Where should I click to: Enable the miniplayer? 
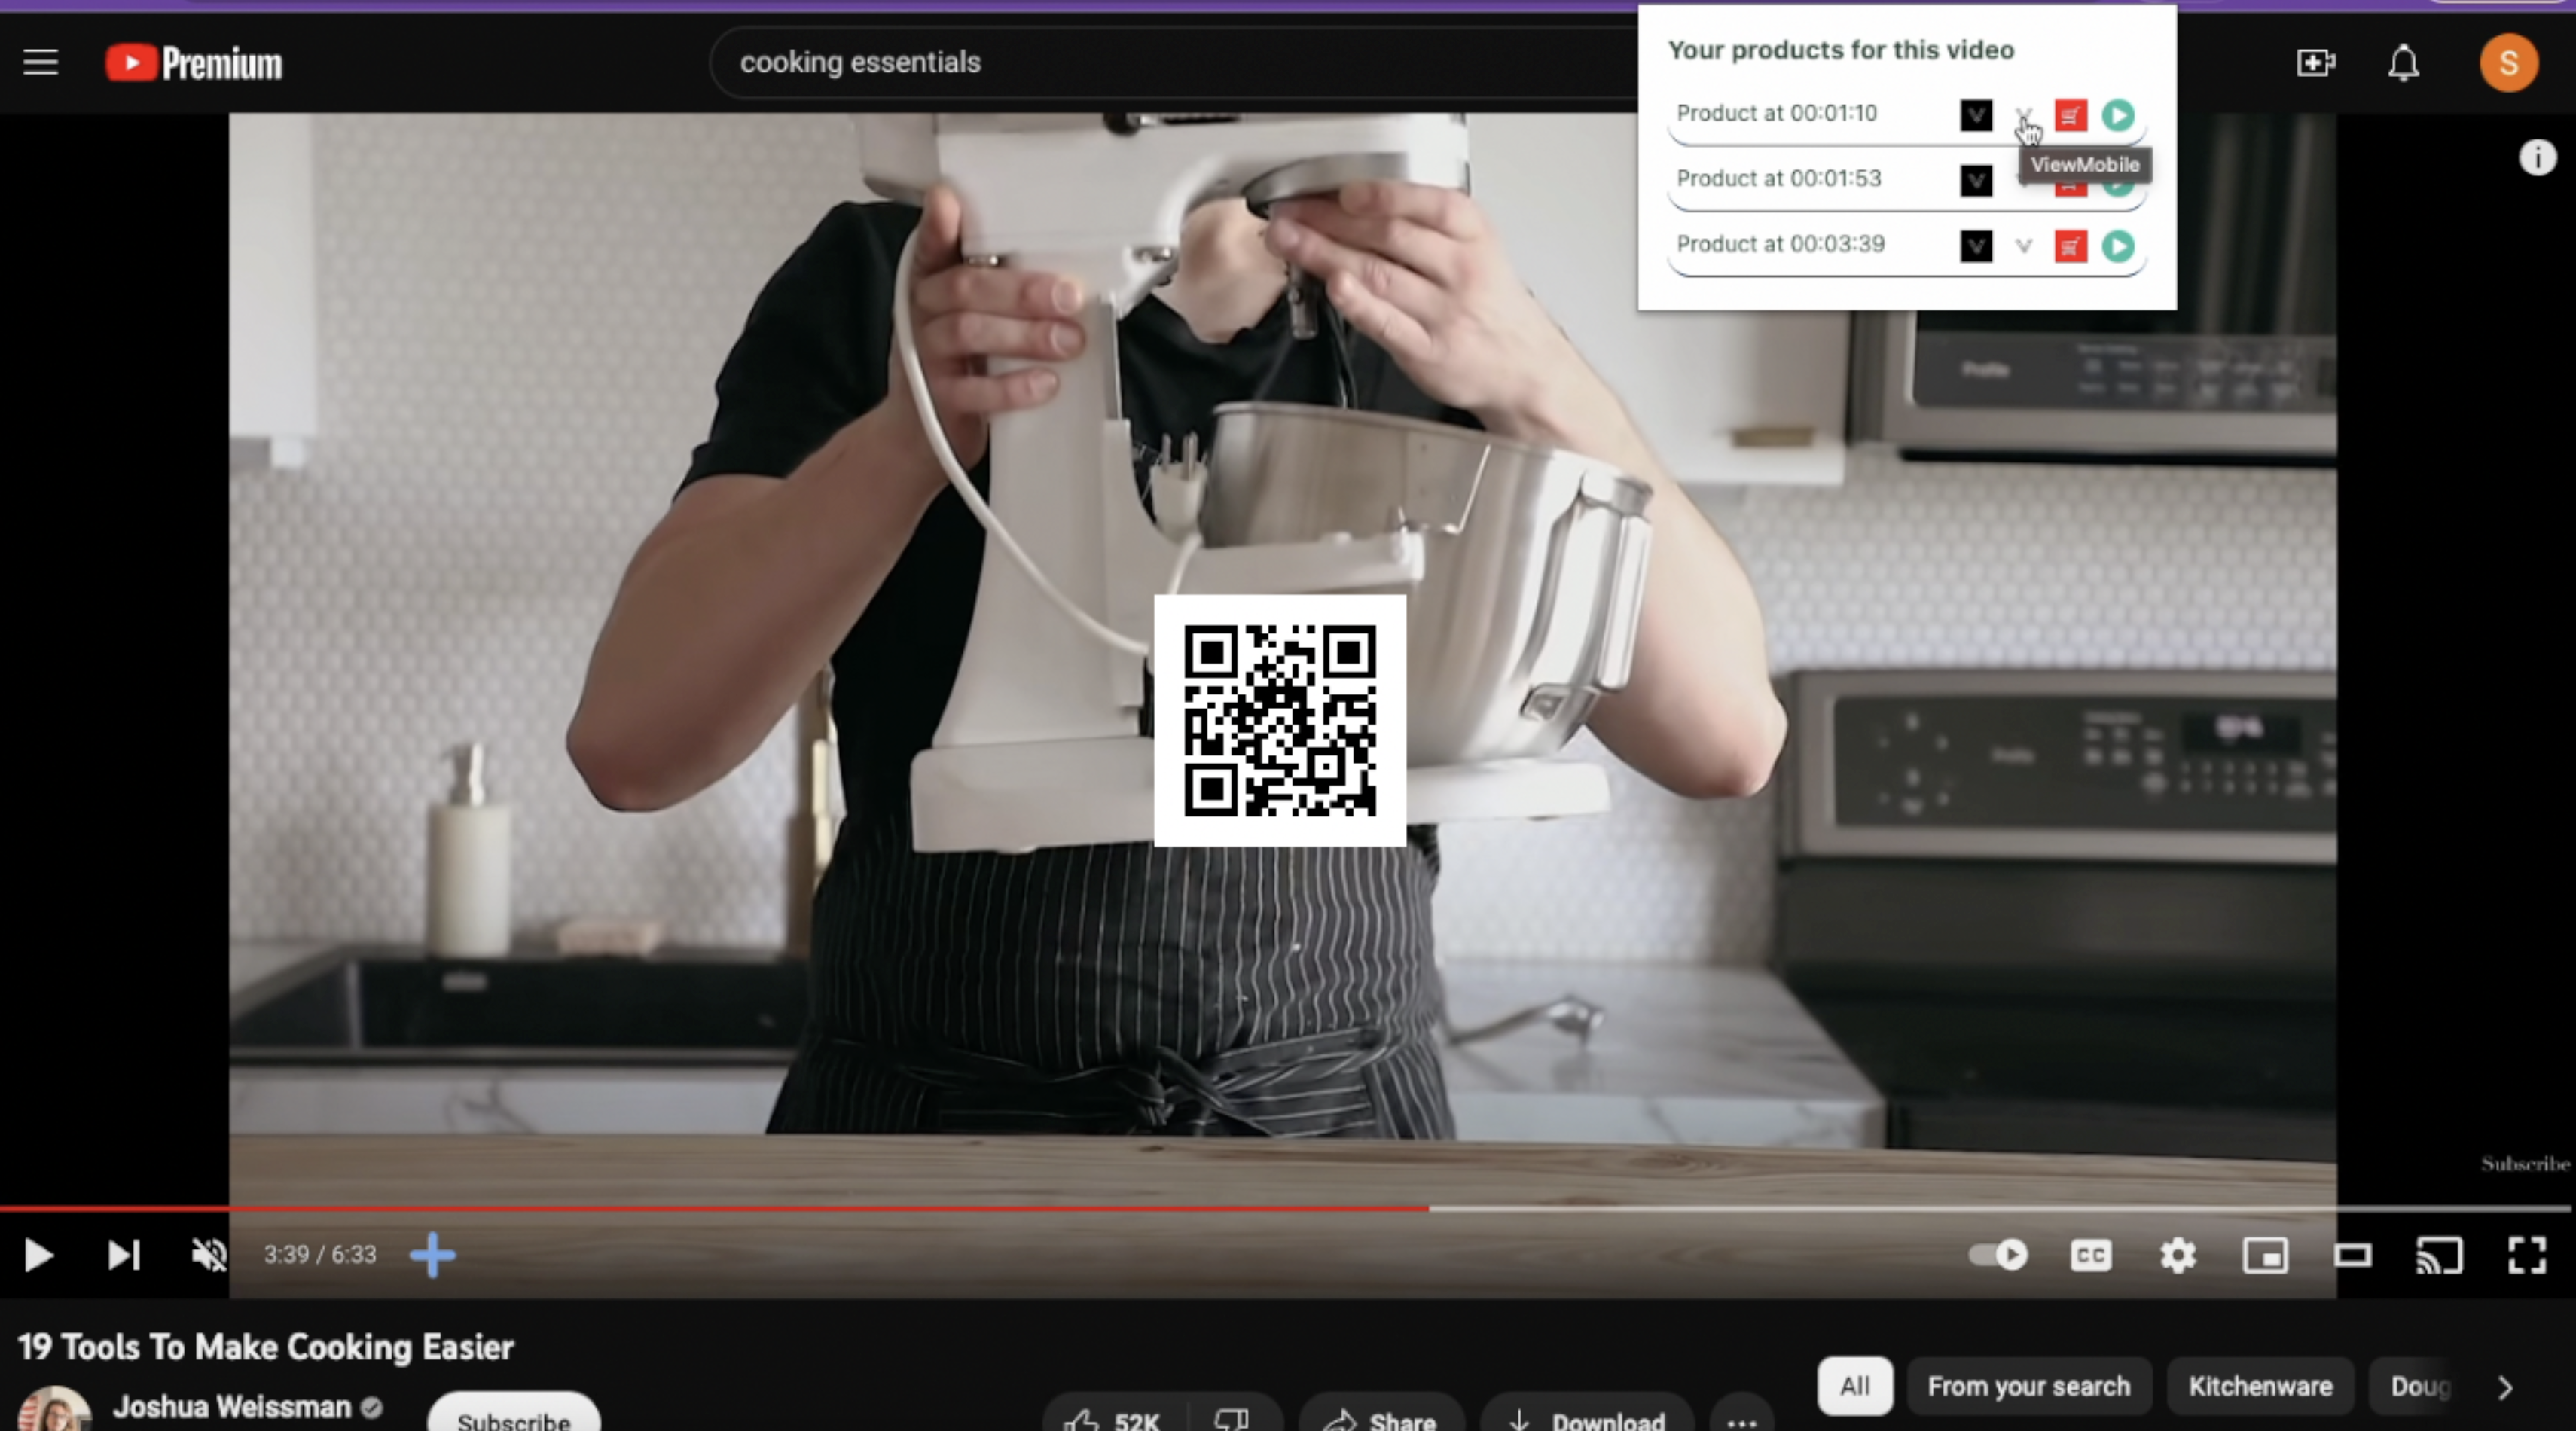tap(2265, 1255)
